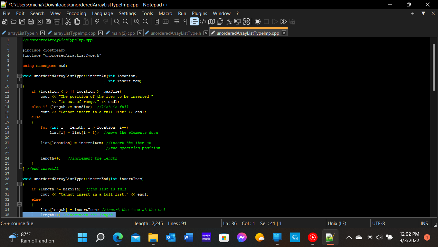Open the Function List panel icon
This screenshot has width=438, height=247.
pos(229,22)
